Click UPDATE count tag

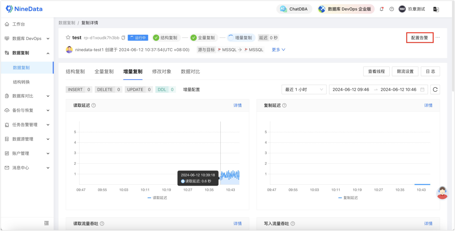(139, 89)
